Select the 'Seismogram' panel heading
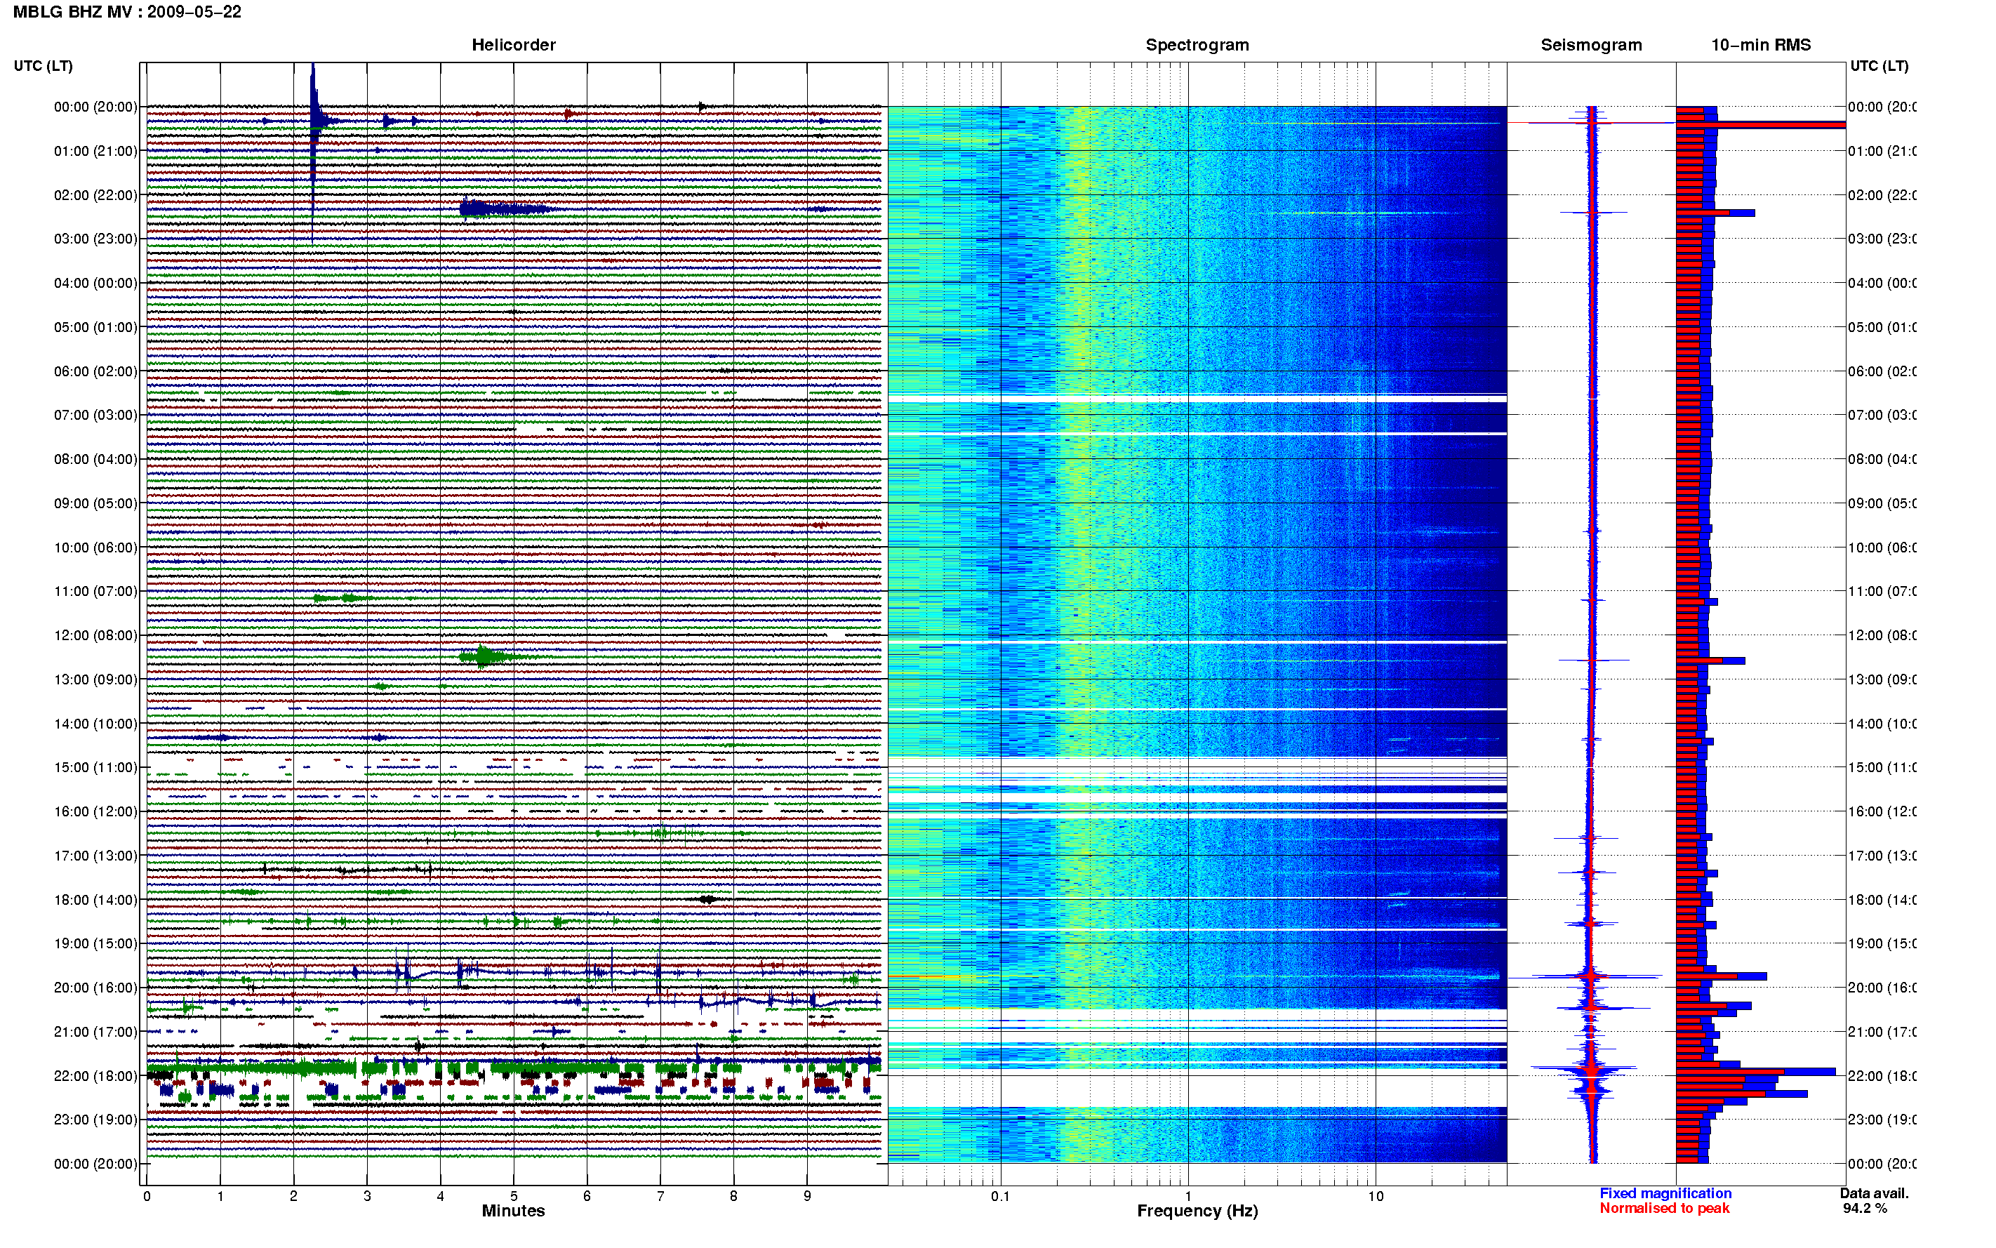The image size is (1996, 1248). pos(1591,45)
